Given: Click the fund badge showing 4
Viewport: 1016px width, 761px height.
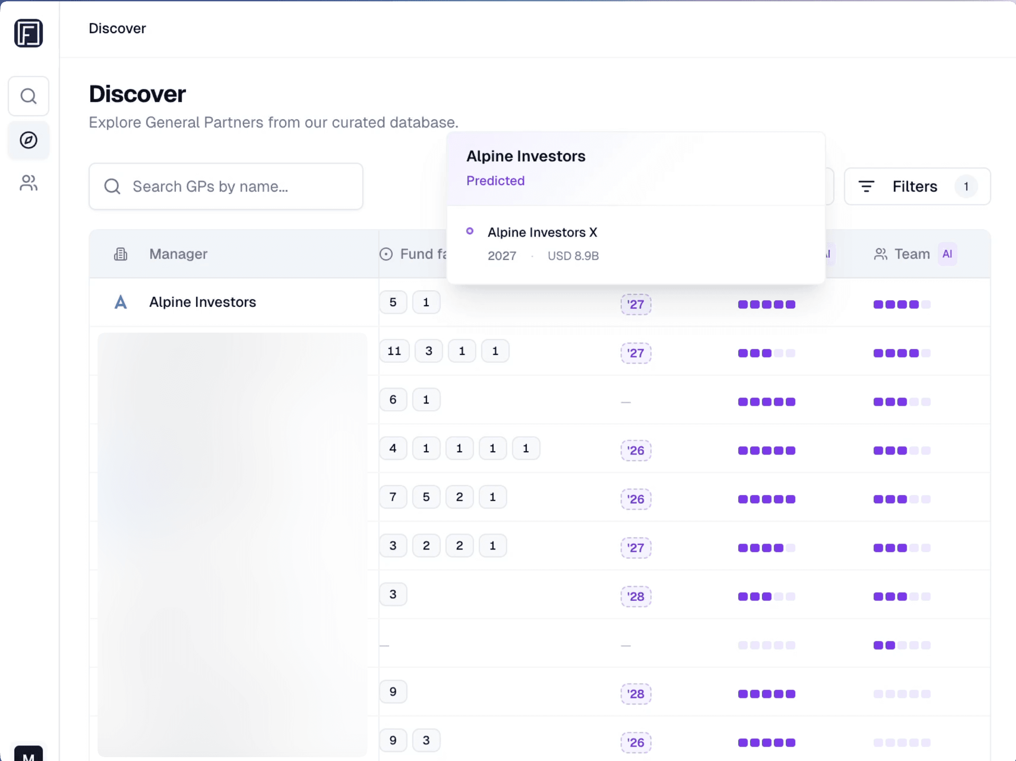Looking at the screenshot, I should [x=393, y=448].
